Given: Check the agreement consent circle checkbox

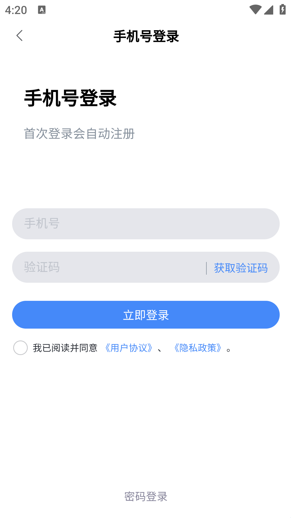Looking at the screenshot, I should 20,348.
